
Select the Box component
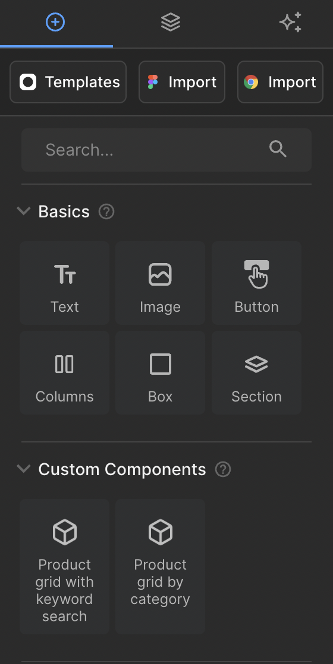161,372
